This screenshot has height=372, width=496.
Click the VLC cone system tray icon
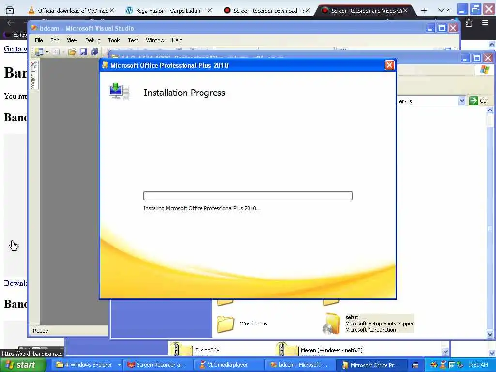click(x=443, y=365)
